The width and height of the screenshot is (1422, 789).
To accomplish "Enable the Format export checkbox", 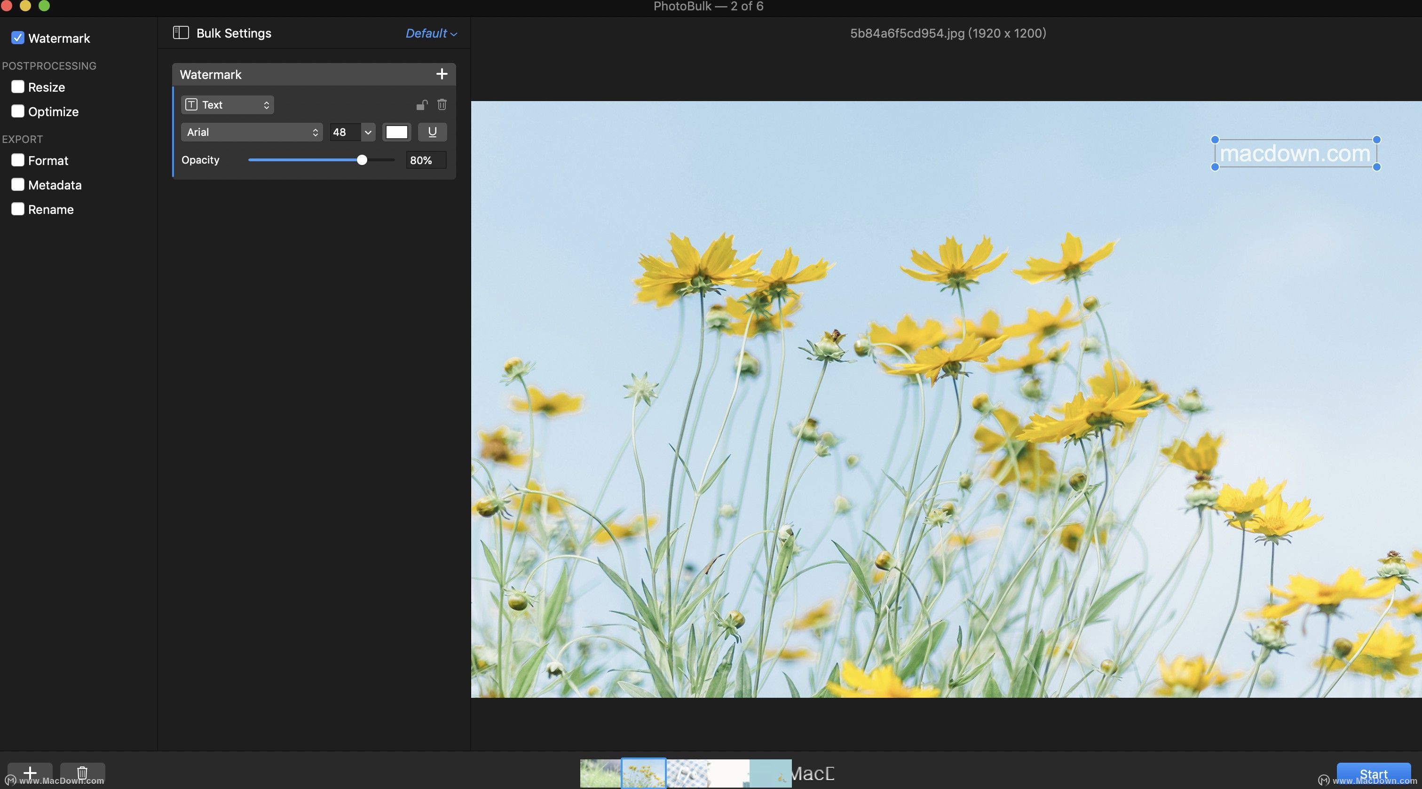I will tap(18, 160).
